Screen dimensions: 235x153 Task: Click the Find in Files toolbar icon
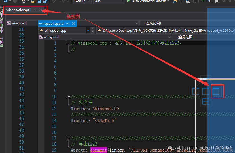tap(175, 1)
